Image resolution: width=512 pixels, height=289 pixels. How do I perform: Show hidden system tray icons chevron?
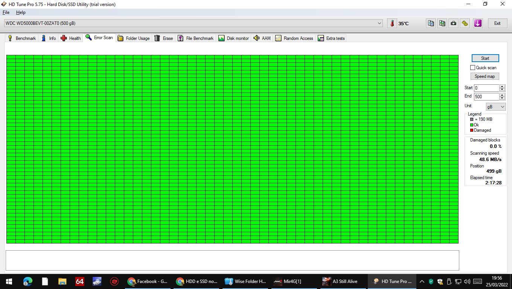click(422, 281)
